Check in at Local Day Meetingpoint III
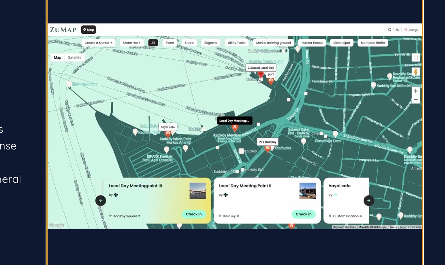The width and height of the screenshot is (445, 265). [194, 214]
